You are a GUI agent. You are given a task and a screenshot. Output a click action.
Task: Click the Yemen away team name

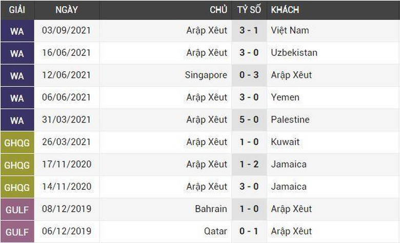click(285, 97)
